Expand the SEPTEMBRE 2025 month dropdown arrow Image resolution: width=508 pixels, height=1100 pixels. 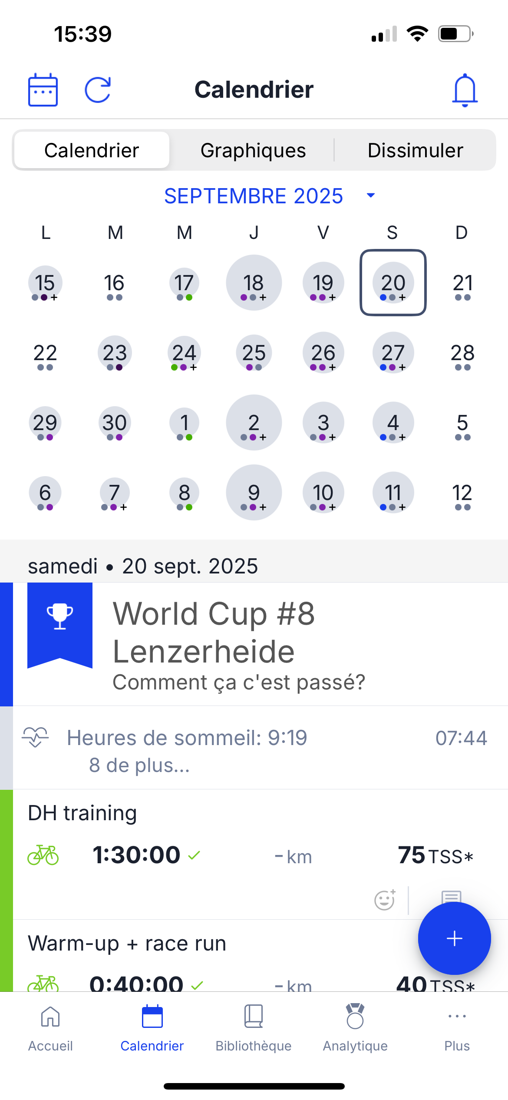370,195
